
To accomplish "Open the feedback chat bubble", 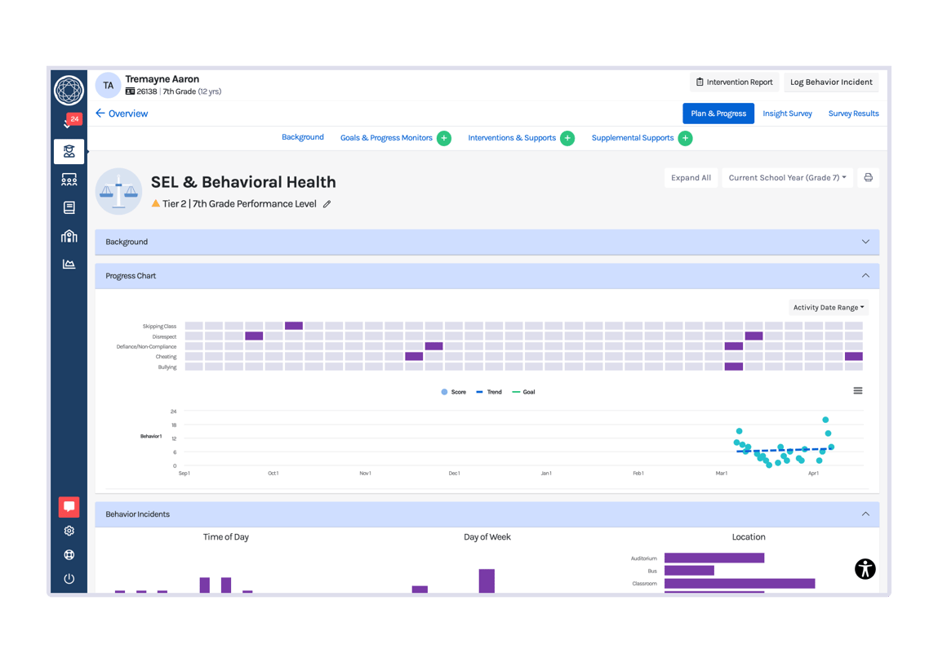I will (x=69, y=506).
